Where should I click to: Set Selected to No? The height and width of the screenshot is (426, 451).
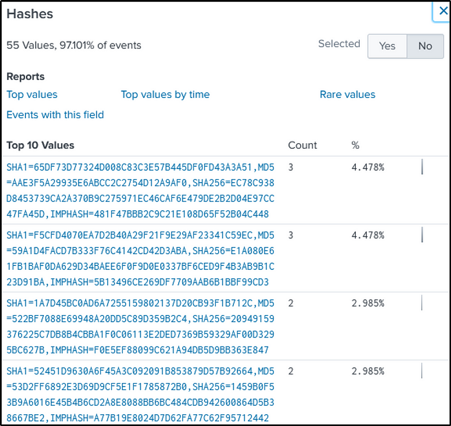pyautogui.click(x=425, y=46)
